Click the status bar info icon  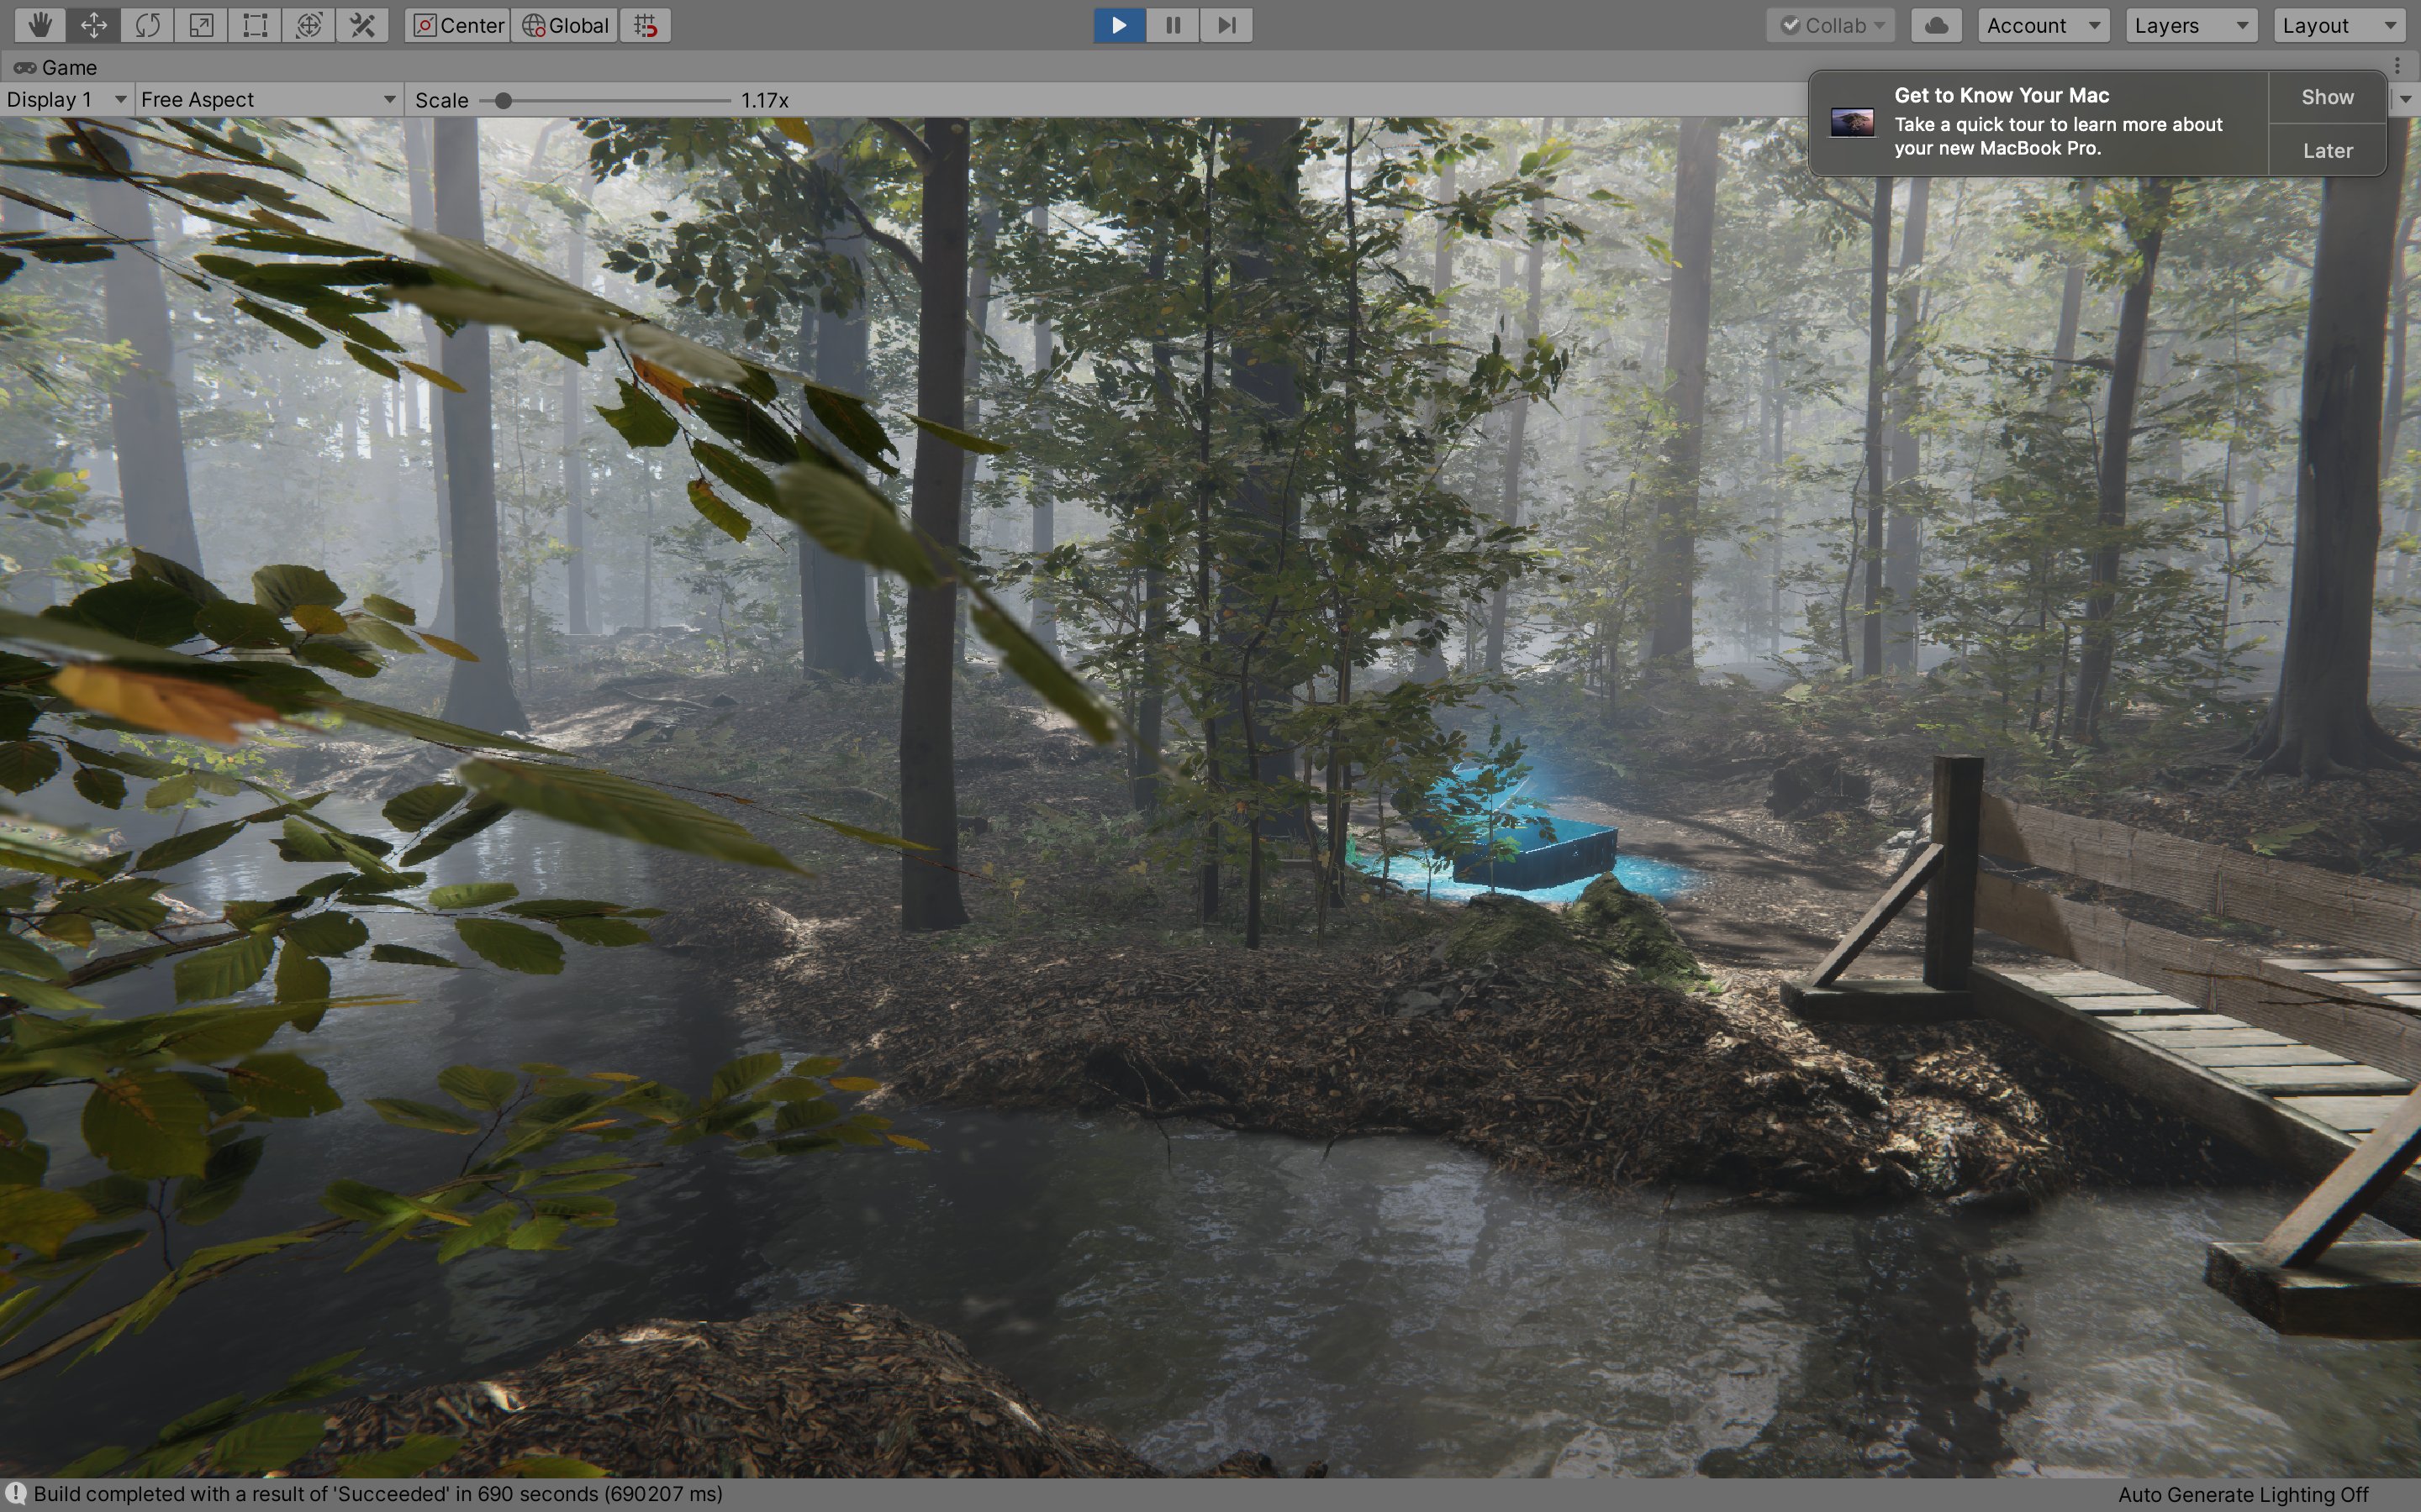point(15,1494)
